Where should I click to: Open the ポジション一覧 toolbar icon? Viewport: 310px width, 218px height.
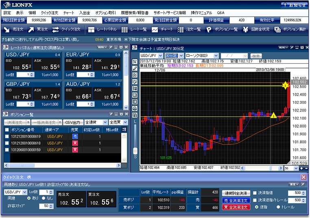pos(209,30)
